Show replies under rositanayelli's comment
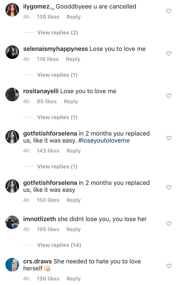Viewport: 181px width, 285px height. point(57,117)
